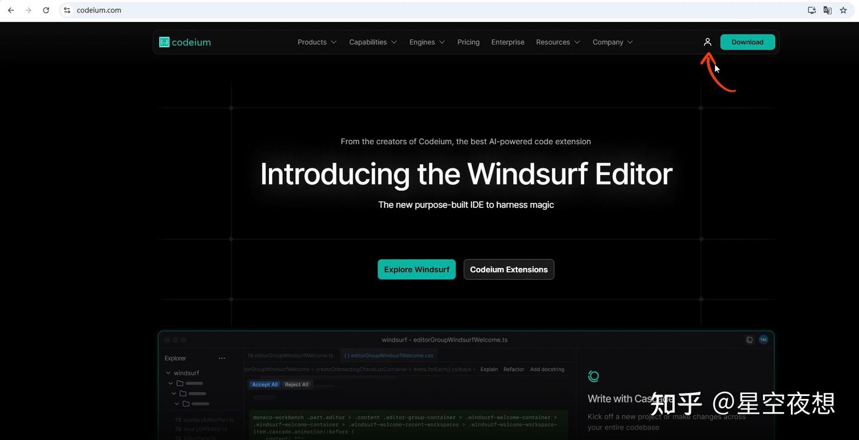Click the teal Download button
The image size is (859, 440).
pos(747,42)
